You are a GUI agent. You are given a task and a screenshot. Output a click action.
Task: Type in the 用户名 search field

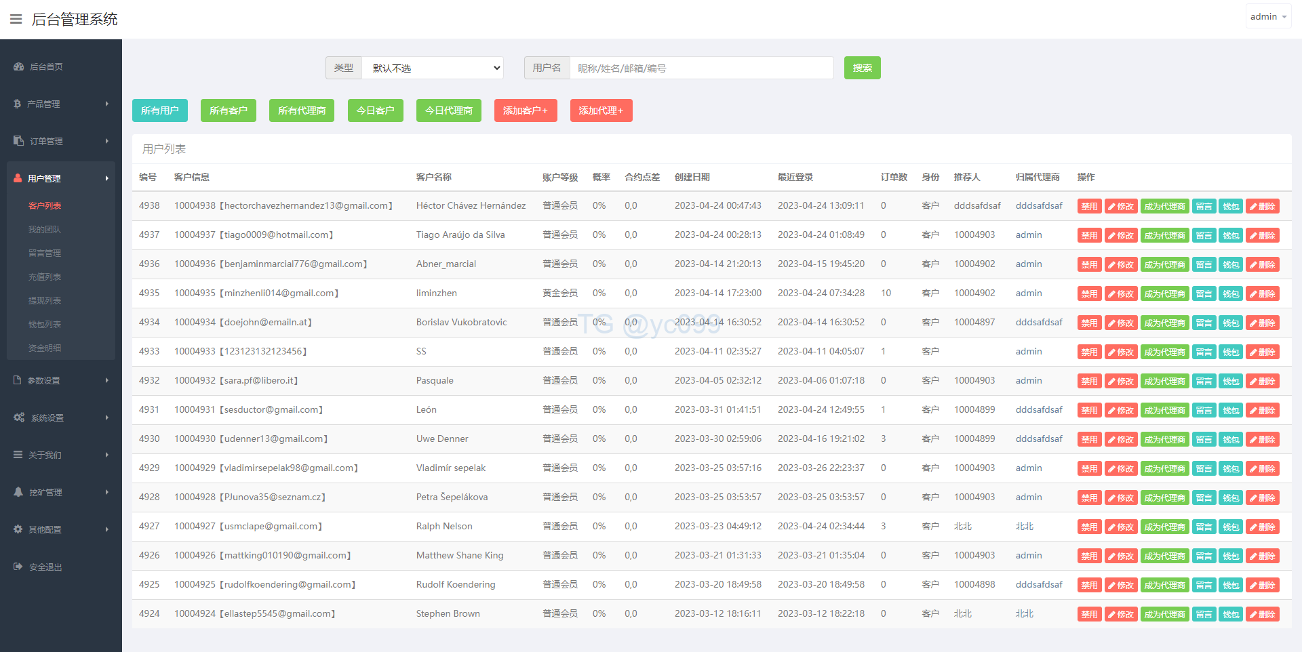pos(701,68)
